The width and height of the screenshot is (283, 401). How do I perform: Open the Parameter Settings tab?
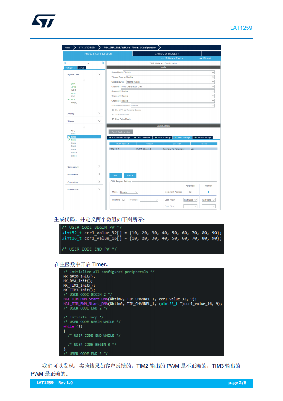120,138
